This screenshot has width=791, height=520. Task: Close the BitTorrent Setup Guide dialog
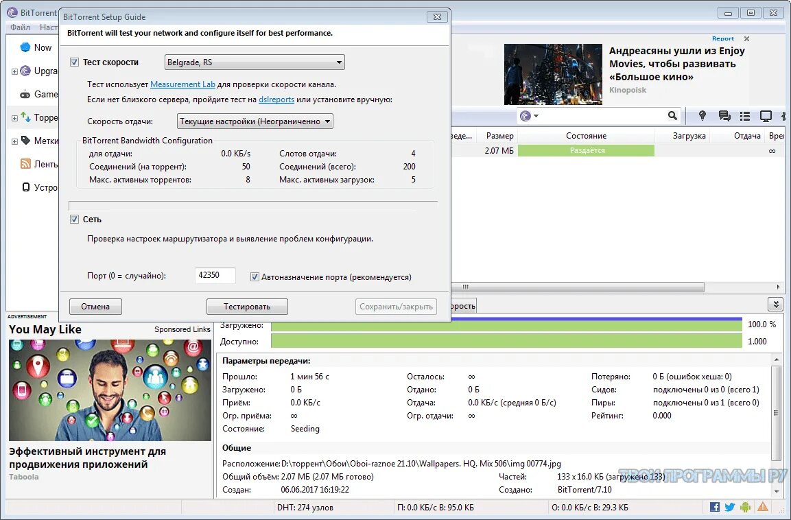437,16
